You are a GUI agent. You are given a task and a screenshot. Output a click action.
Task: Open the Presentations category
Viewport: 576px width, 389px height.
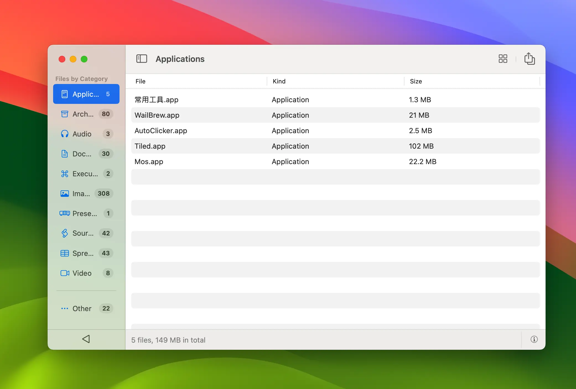[86, 214]
